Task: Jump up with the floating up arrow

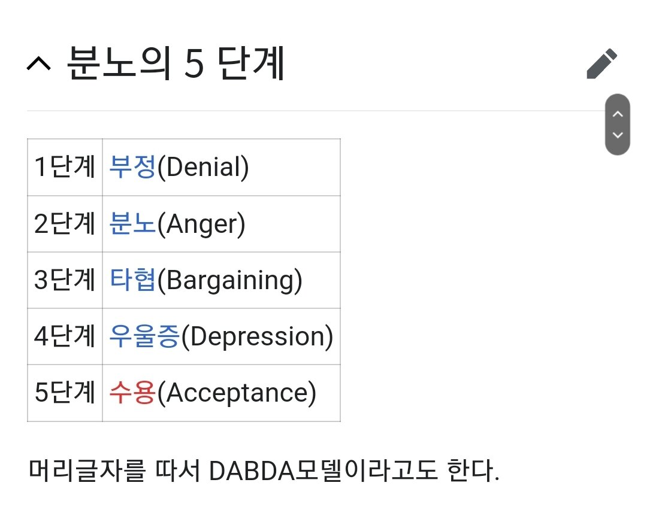Action: [x=617, y=114]
